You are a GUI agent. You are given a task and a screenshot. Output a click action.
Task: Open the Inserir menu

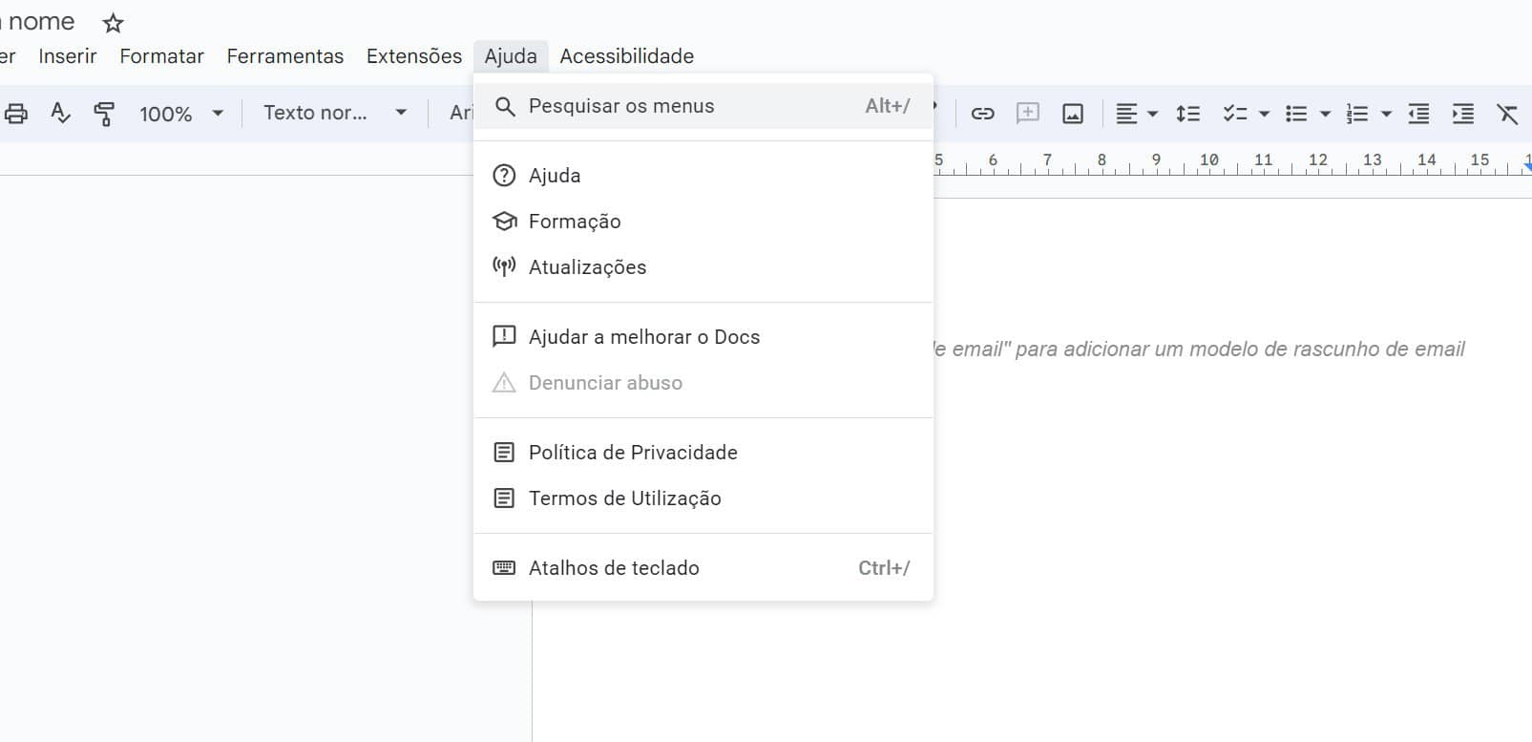68,56
